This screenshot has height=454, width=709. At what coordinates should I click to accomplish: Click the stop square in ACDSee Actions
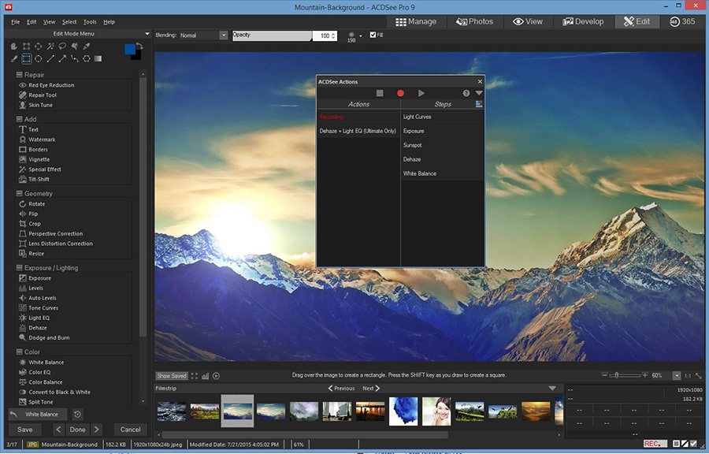click(380, 93)
